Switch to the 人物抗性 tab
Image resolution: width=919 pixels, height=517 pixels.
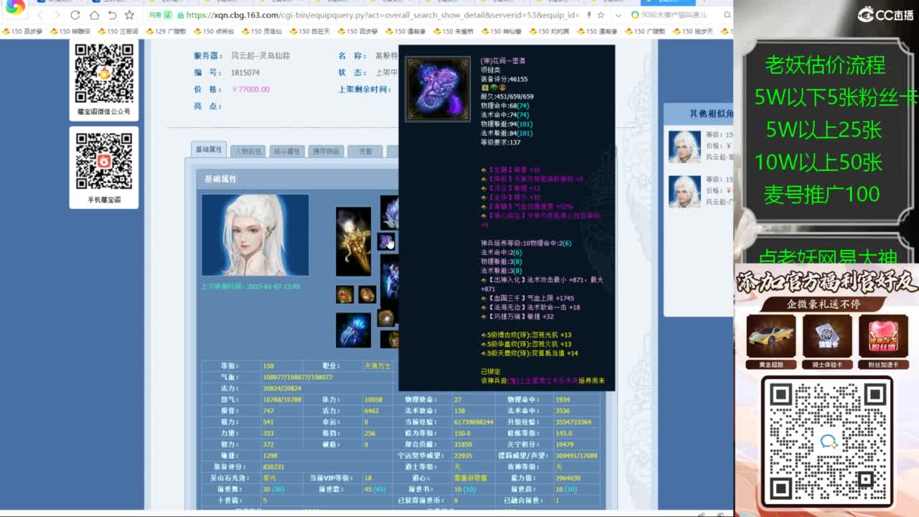[x=248, y=152]
